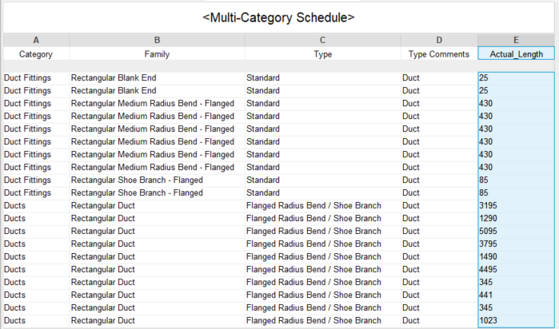Select the Actual_Length cell with value 441

[x=517, y=295]
